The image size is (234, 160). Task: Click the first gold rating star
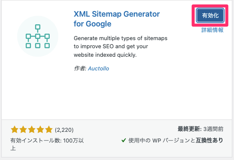15,130
